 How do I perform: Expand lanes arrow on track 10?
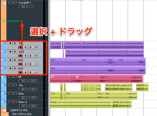point(2,43)
